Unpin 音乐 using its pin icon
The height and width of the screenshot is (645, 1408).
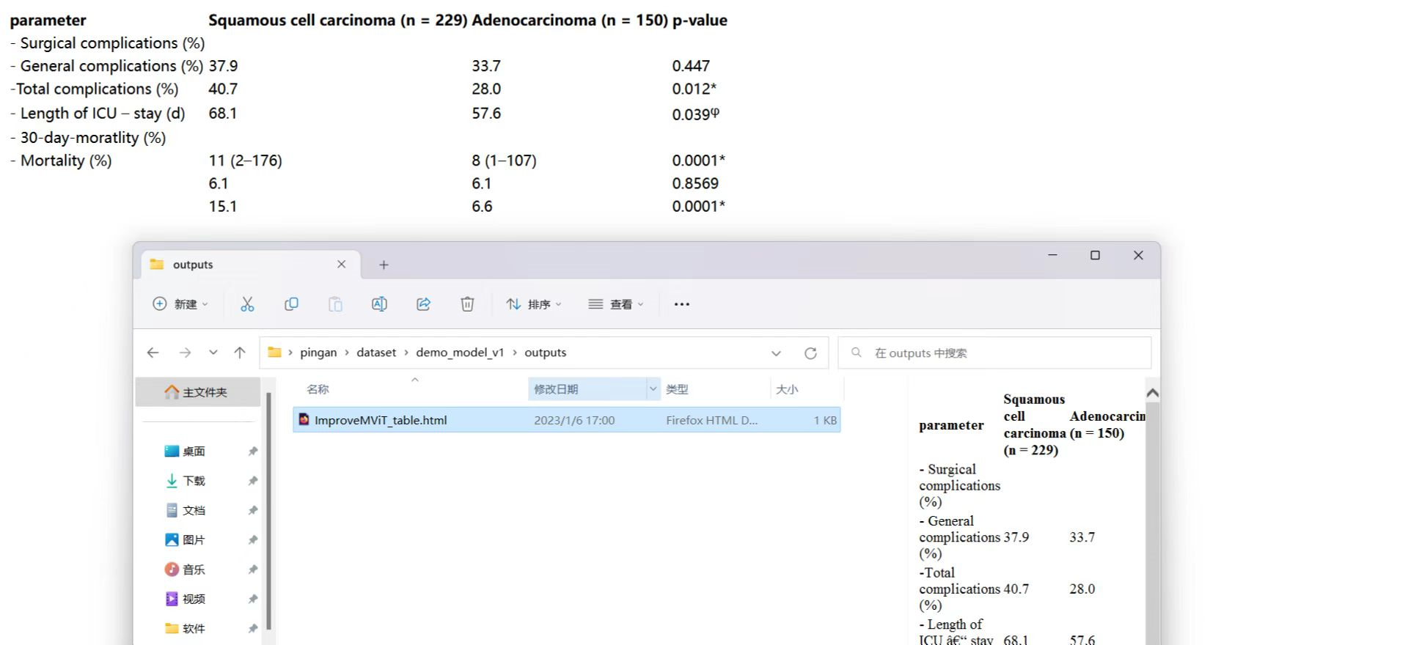pyautogui.click(x=253, y=570)
